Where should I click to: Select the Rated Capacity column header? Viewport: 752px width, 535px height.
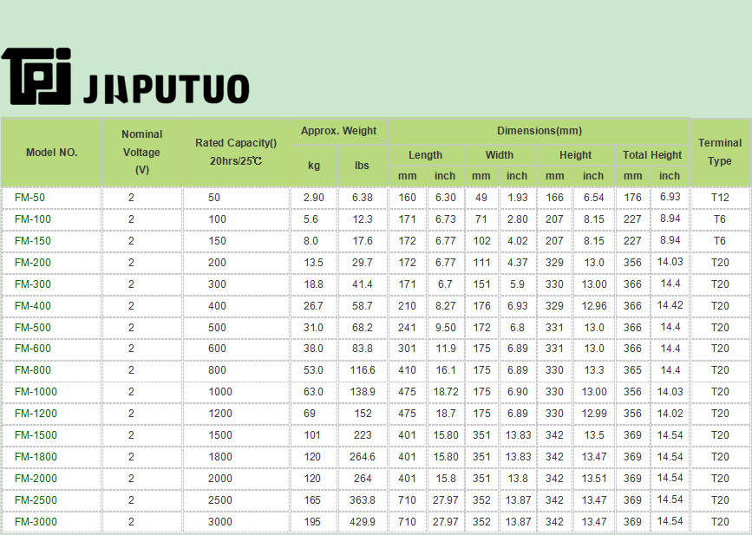236,152
